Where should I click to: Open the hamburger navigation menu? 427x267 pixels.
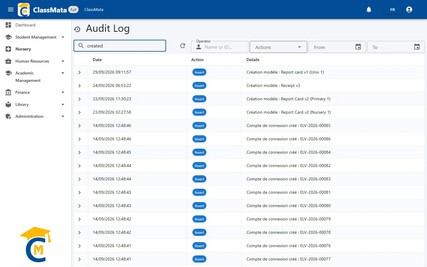(11, 9)
